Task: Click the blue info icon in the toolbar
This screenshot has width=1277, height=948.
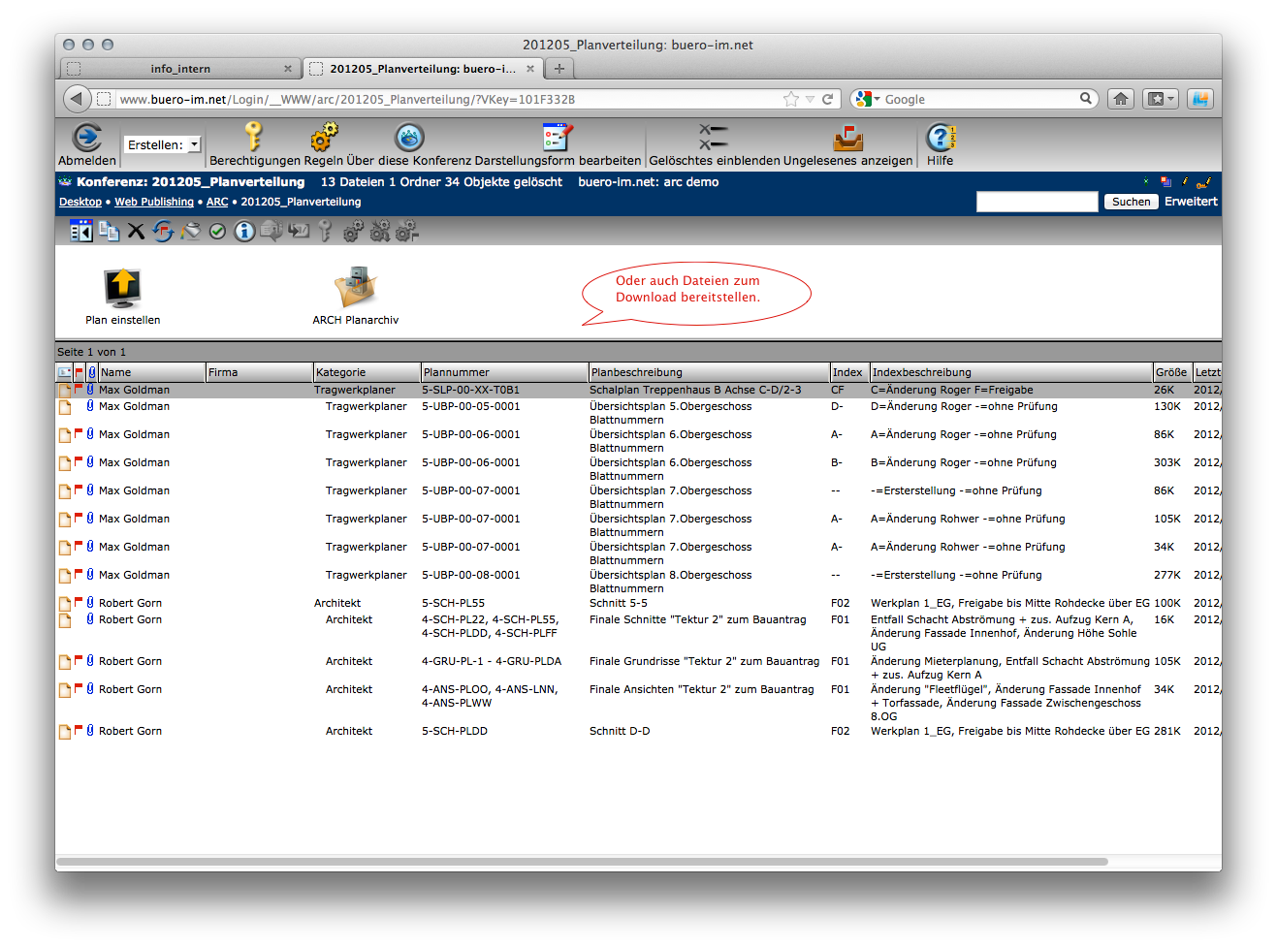Action: tap(244, 231)
